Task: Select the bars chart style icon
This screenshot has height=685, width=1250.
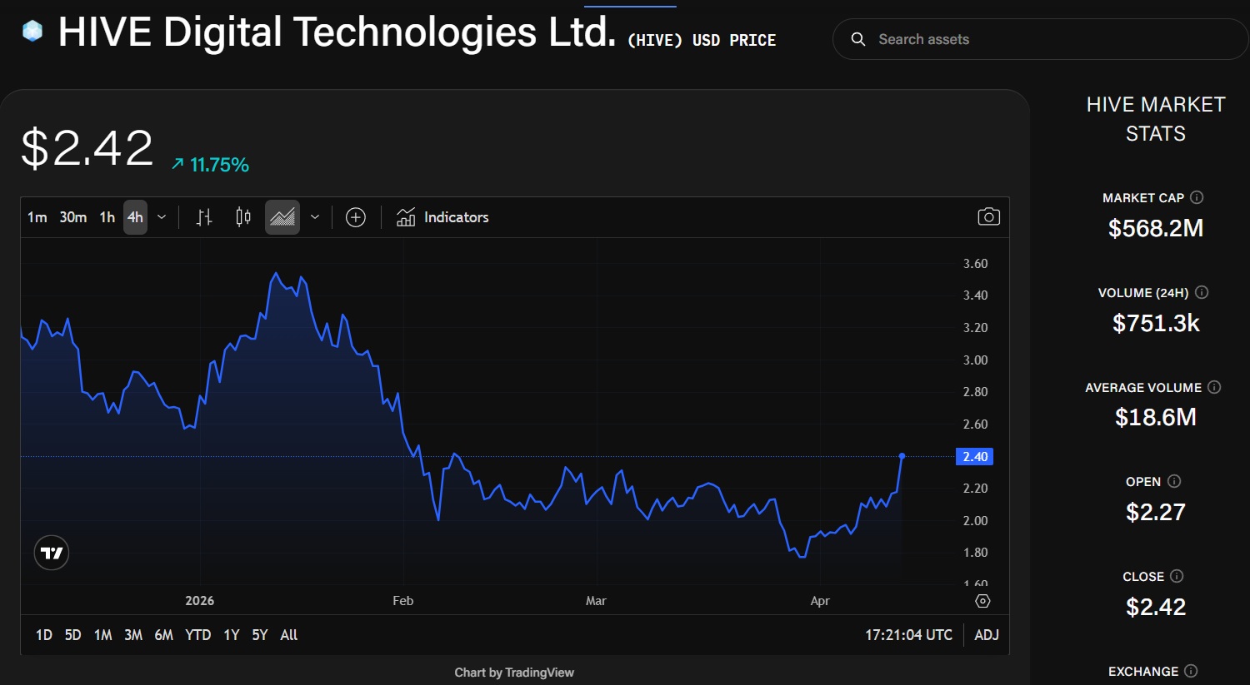Action: (204, 217)
